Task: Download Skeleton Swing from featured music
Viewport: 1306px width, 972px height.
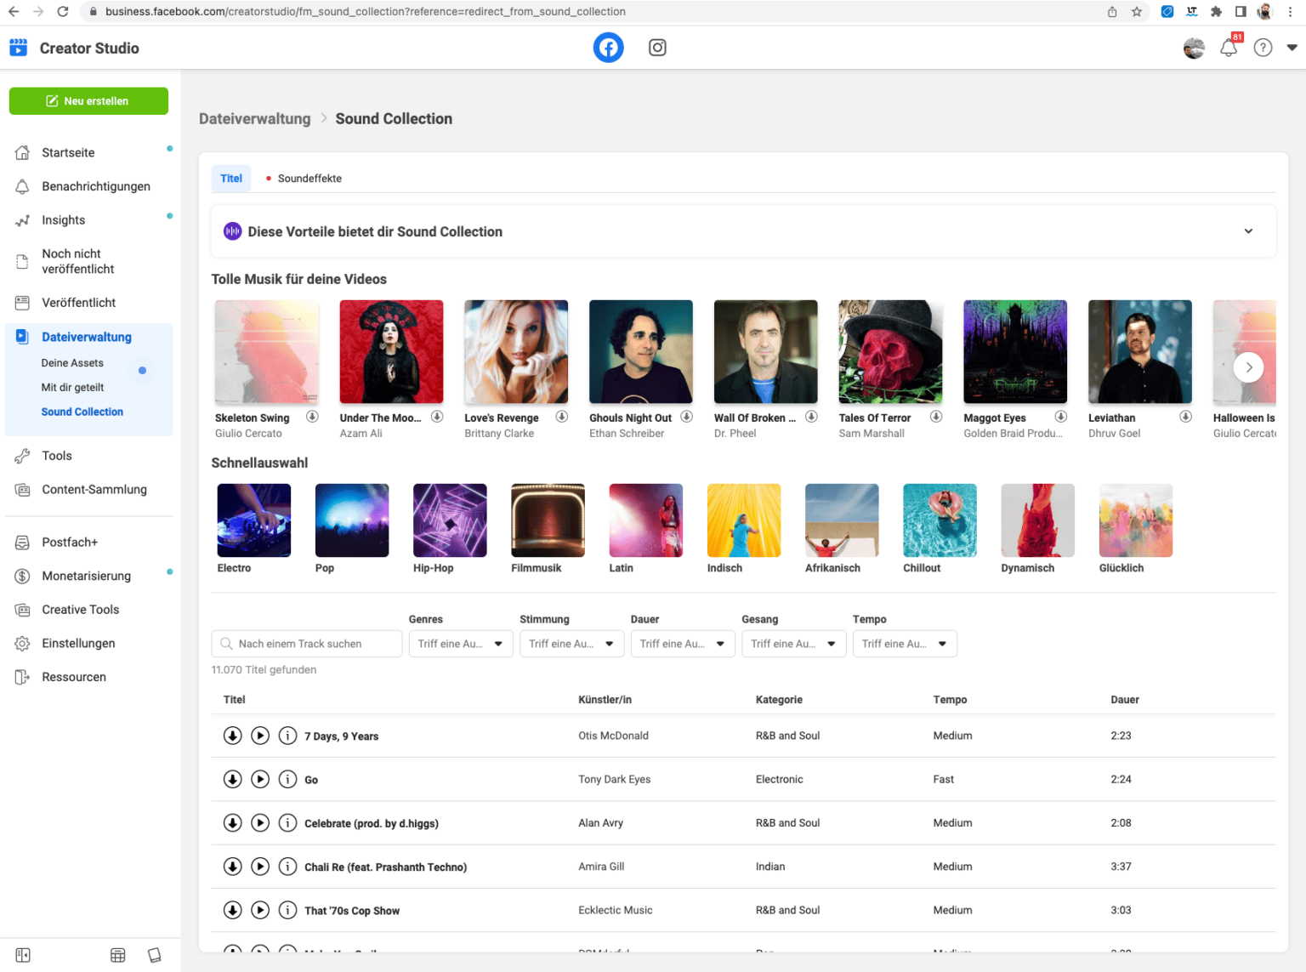Action: 312,417
